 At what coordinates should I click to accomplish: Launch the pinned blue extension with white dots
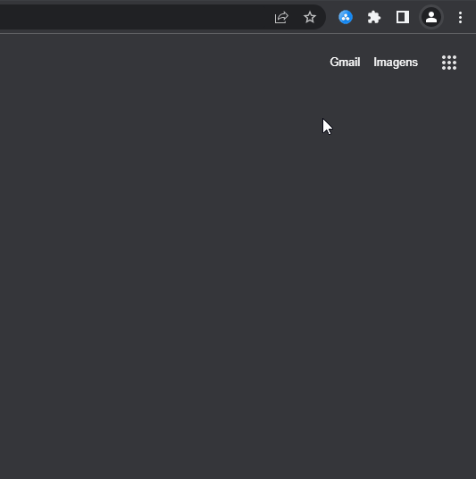click(x=346, y=17)
